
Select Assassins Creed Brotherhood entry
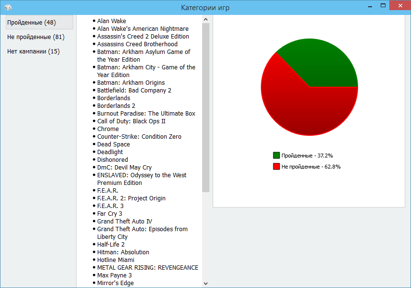[x=137, y=44]
